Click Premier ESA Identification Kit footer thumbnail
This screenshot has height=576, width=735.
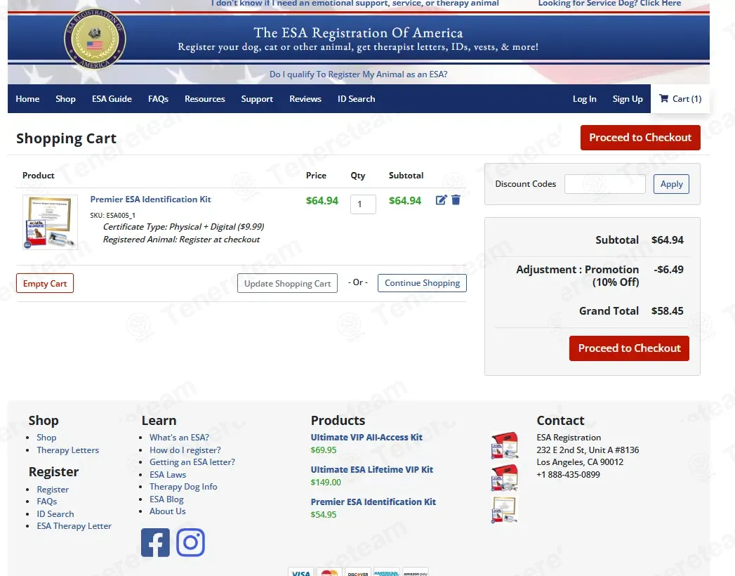504,510
